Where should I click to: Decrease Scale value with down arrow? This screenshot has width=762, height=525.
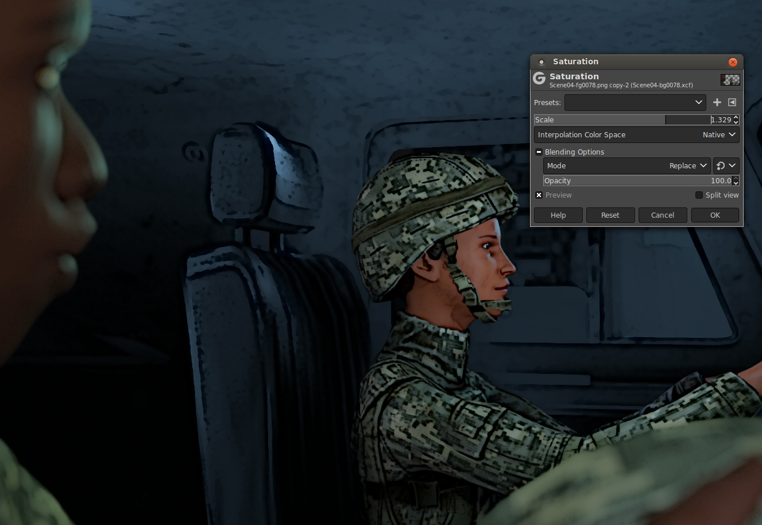click(736, 122)
